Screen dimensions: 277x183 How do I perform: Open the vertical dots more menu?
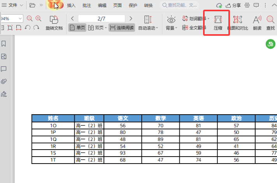click(x=265, y=5)
